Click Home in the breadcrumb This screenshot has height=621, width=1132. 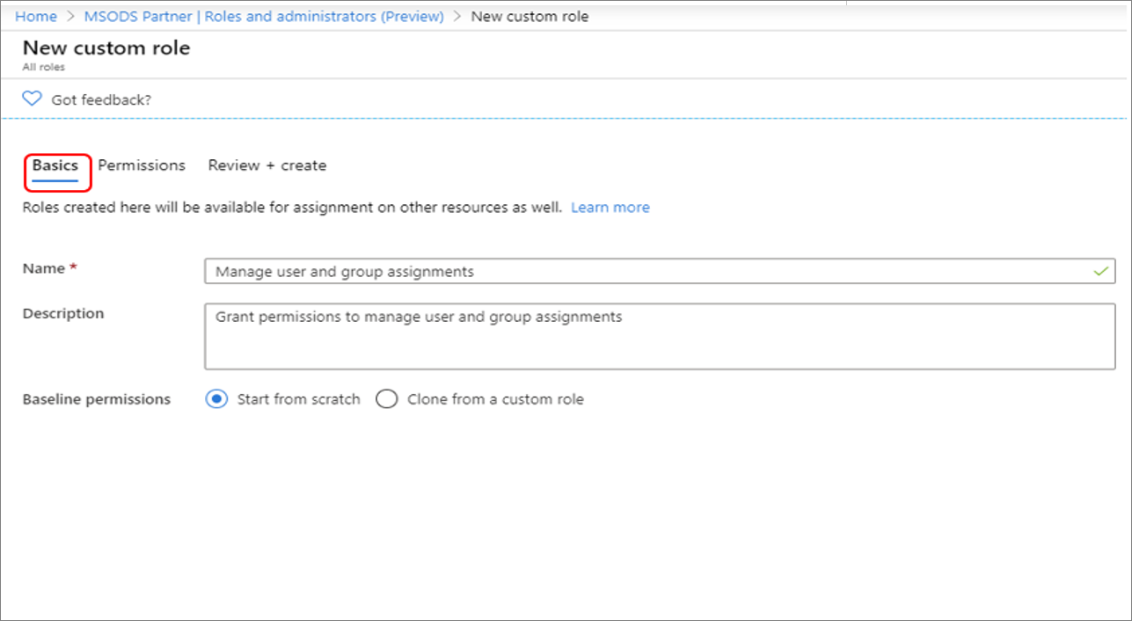tap(36, 17)
